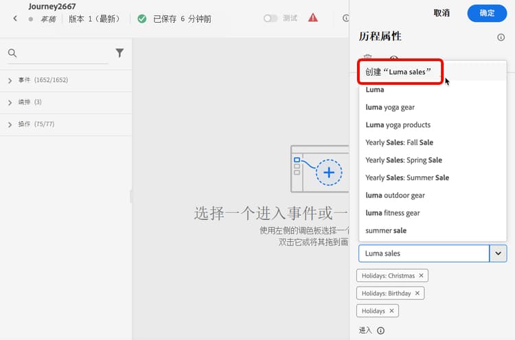515x340 pixels.
Task: Expand the 操作 (75/77) category
Action: pos(66,124)
